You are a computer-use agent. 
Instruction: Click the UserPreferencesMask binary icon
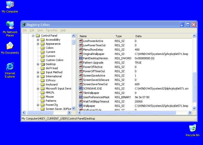80,97
